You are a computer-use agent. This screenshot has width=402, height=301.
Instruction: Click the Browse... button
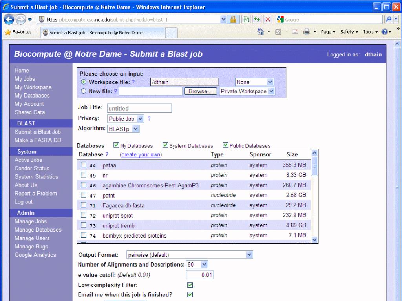[201, 91]
